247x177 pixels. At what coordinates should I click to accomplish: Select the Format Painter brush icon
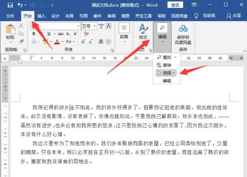[x=21, y=42]
